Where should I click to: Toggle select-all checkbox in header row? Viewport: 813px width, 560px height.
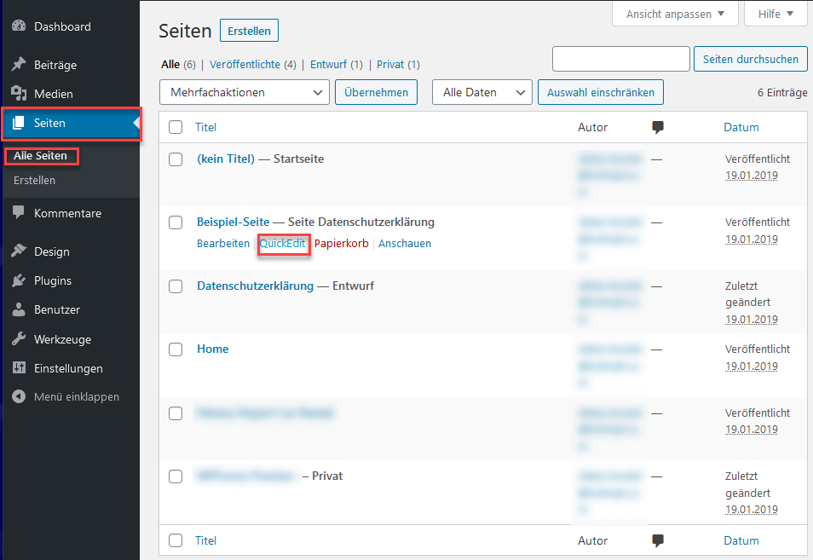pos(176,127)
